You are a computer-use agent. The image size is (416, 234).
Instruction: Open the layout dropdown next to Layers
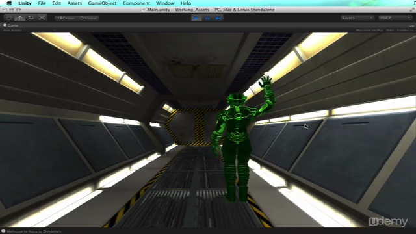[x=395, y=18]
